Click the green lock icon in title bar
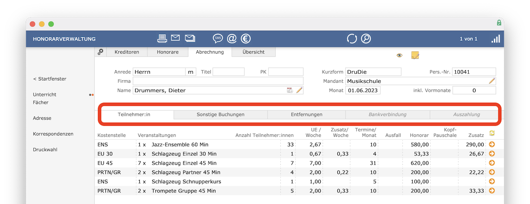The width and height of the screenshot is (530, 204). pos(499,23)
